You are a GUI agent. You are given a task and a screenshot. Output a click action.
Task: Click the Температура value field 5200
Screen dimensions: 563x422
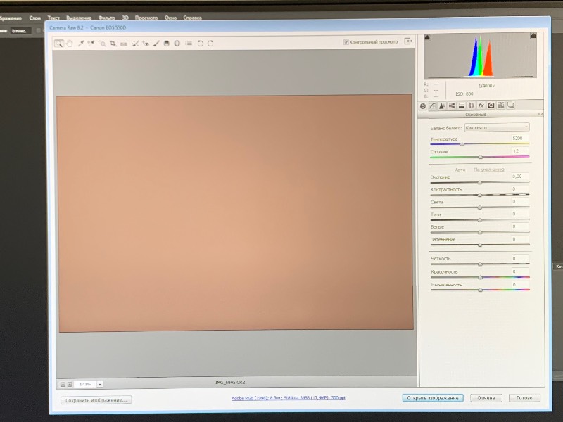pos(519,138)
